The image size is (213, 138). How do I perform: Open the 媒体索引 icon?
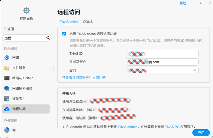click(7, 99)
